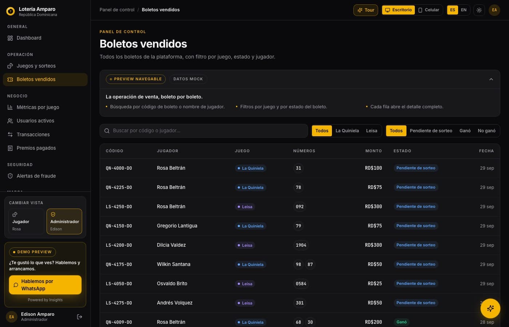Start the guided Tour

366,10
